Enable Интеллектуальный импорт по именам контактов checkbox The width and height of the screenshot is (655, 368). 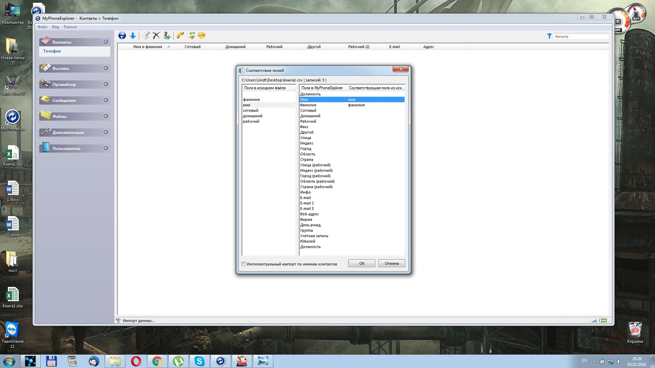tap(244, 264)
